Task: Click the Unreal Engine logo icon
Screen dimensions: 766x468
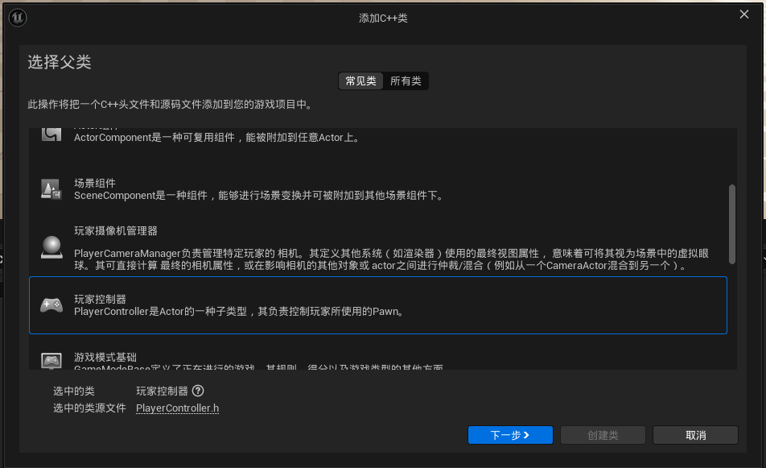Action: [18, 18]
